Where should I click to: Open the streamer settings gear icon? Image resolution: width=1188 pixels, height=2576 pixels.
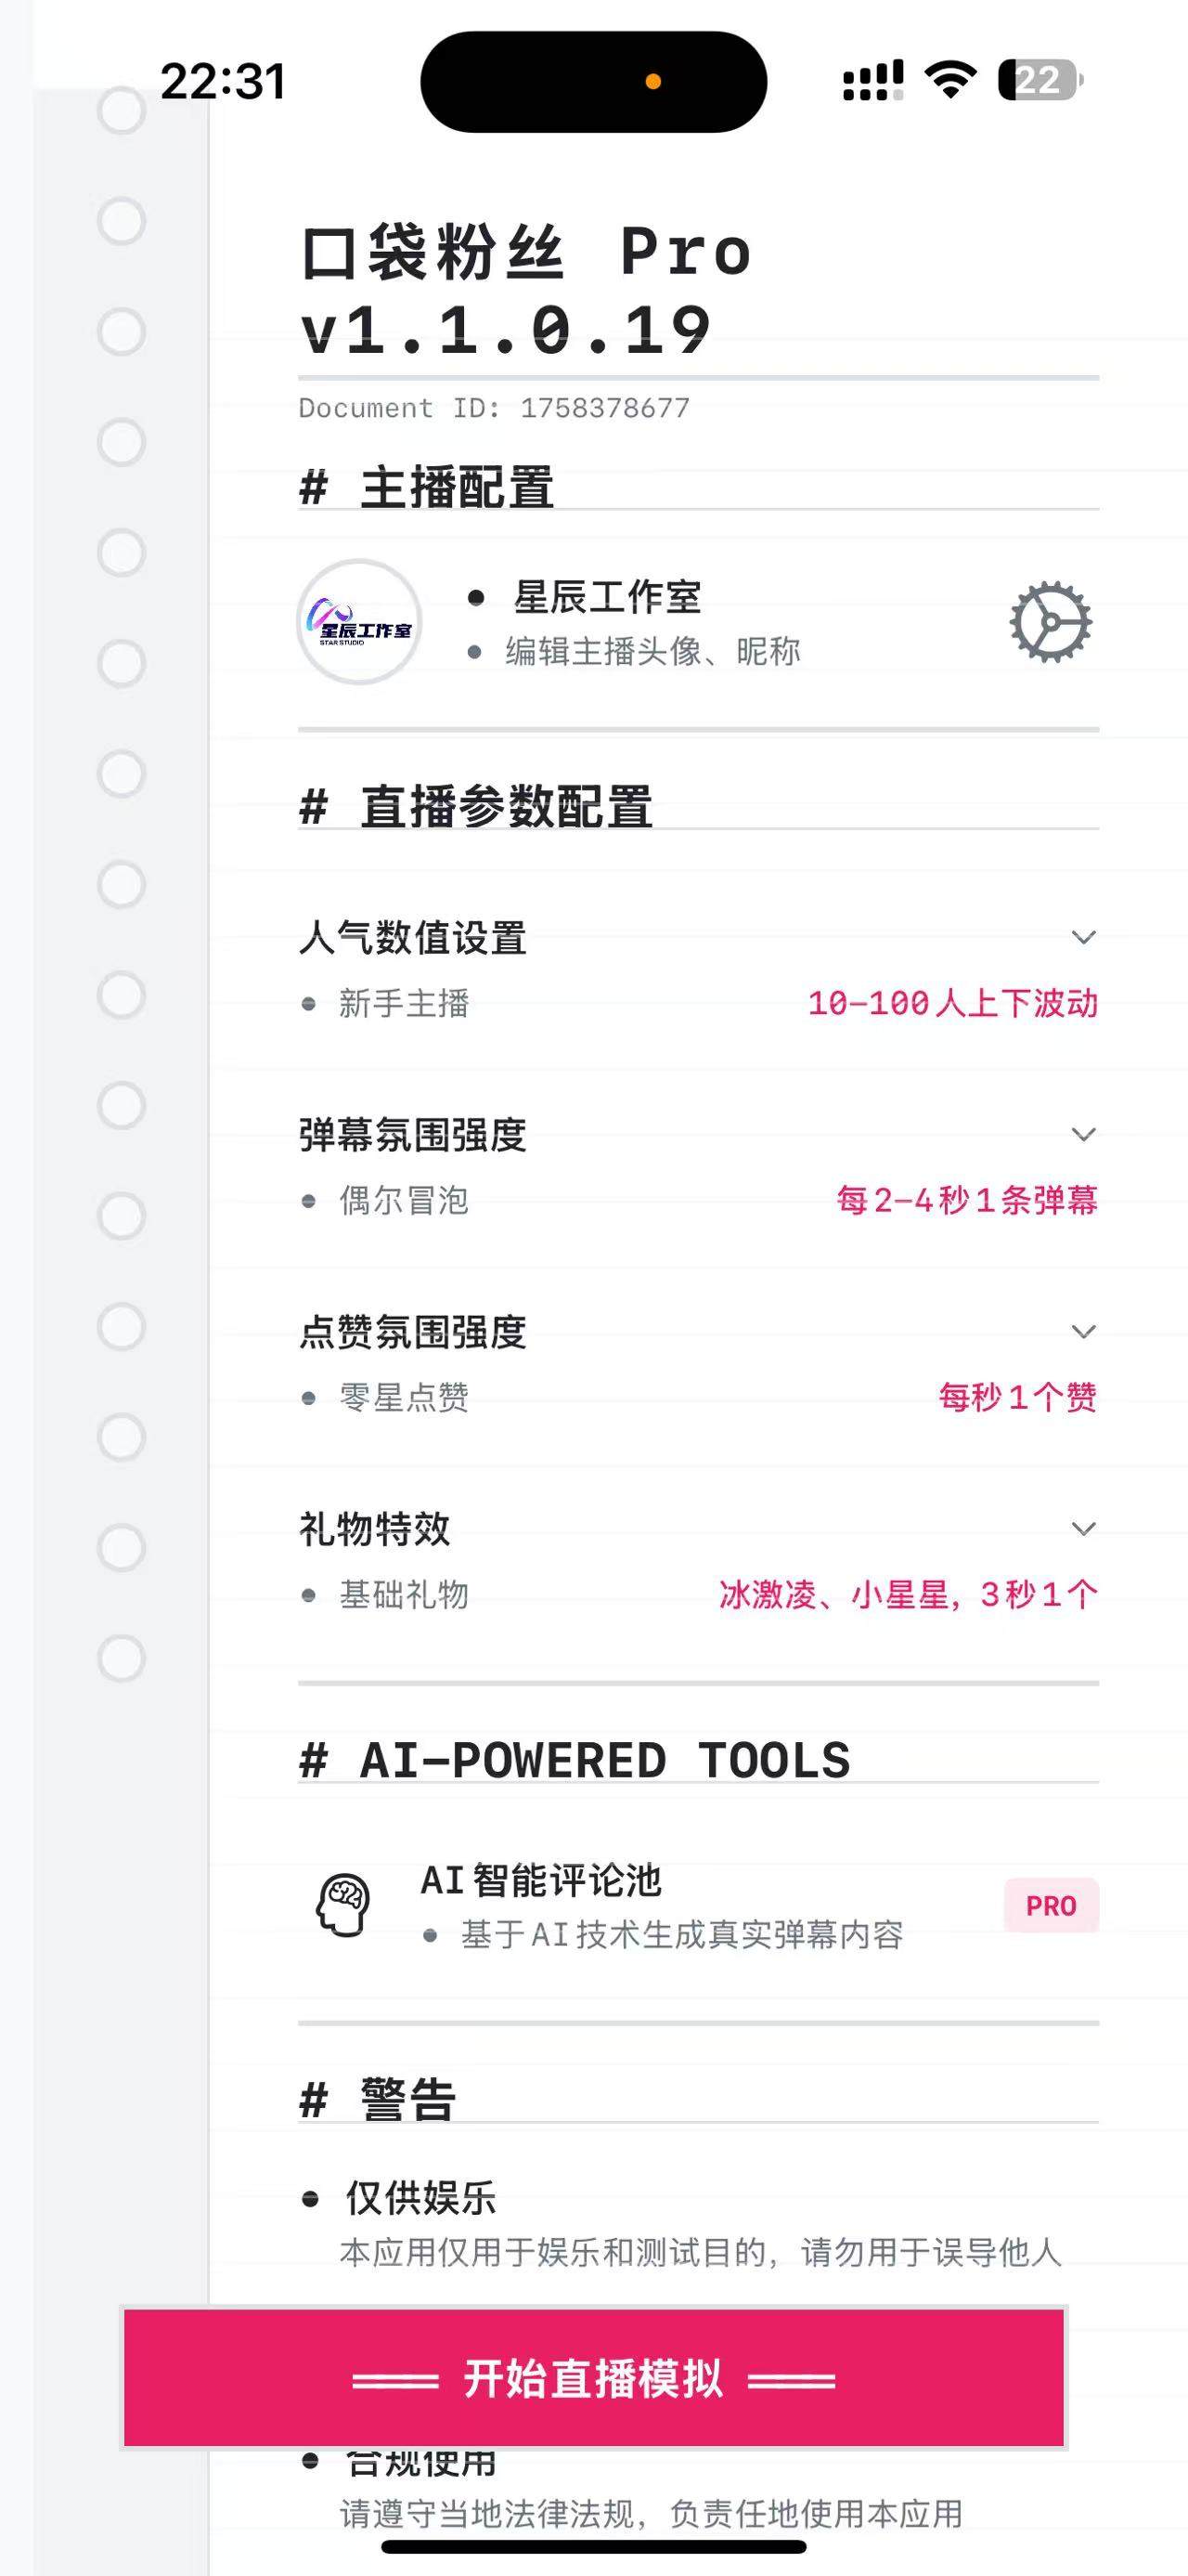1047,623
